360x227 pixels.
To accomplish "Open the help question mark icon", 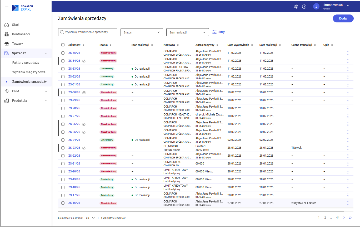I will [304, 7].
